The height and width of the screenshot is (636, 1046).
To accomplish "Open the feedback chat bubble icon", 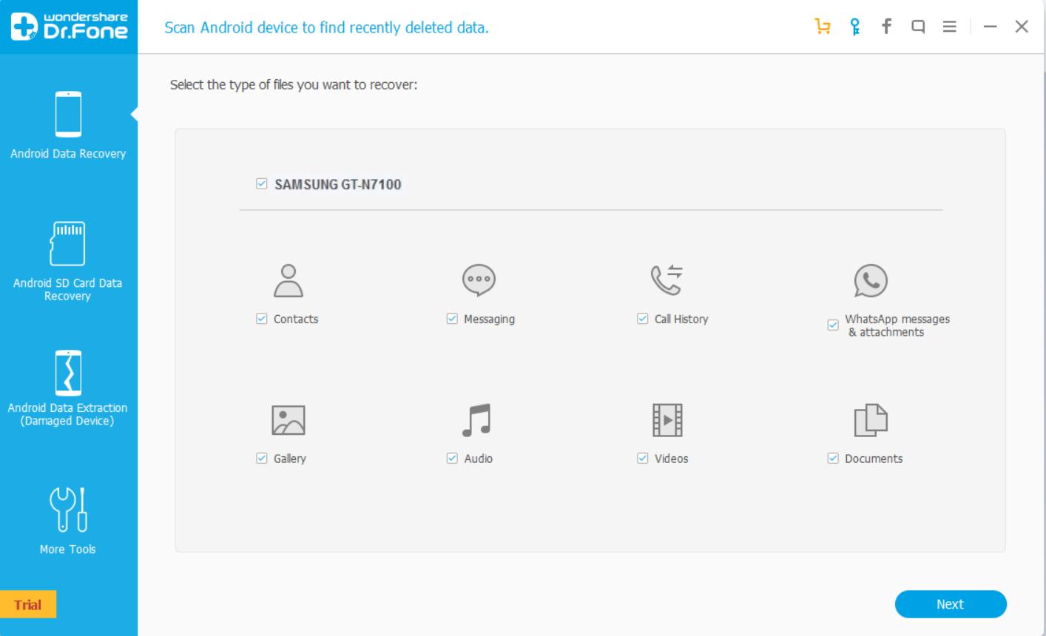I will pyautogui.click(x=918, y=27).
